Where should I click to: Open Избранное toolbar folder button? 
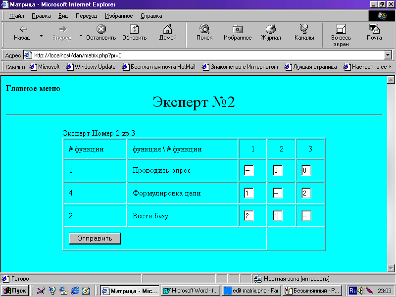[x=238, y=33]
